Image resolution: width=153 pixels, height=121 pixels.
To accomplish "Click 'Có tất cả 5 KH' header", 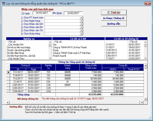I will pos(78,39).
